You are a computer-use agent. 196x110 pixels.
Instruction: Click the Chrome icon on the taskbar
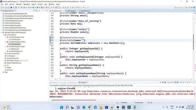tap(90, 107)
